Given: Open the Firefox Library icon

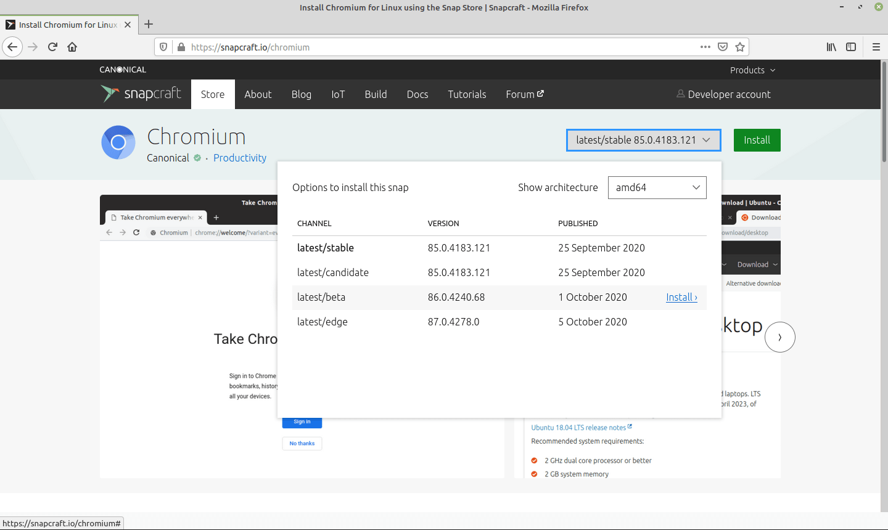Looking at the screenshot, I should [832, 47].
